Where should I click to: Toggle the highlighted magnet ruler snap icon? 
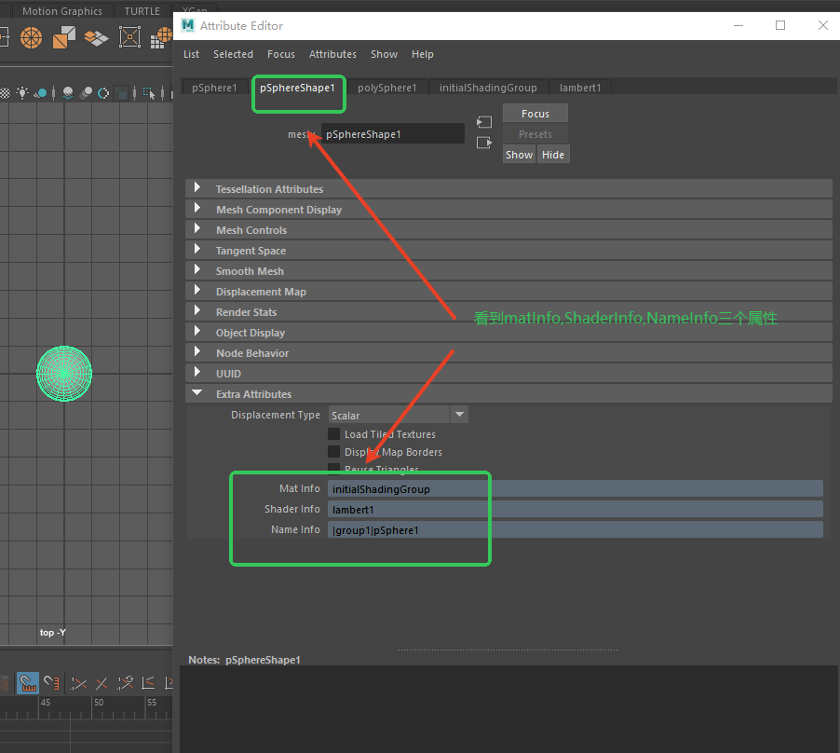click(x=27, y=684)
